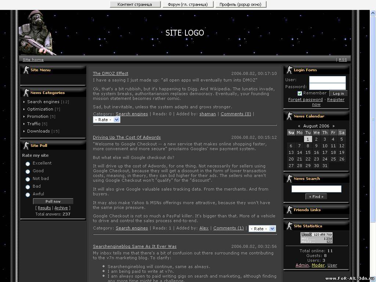The image size is (376, 282).
Task: Go to previous month in News Calendar
Action: coord(299,126)
